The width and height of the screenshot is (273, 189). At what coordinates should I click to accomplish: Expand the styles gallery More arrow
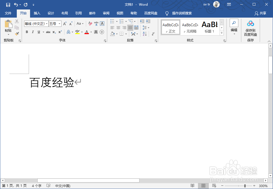222,33
